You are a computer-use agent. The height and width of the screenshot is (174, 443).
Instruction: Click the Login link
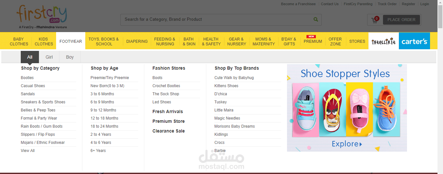pyautogui.click(x=425, y=4)
